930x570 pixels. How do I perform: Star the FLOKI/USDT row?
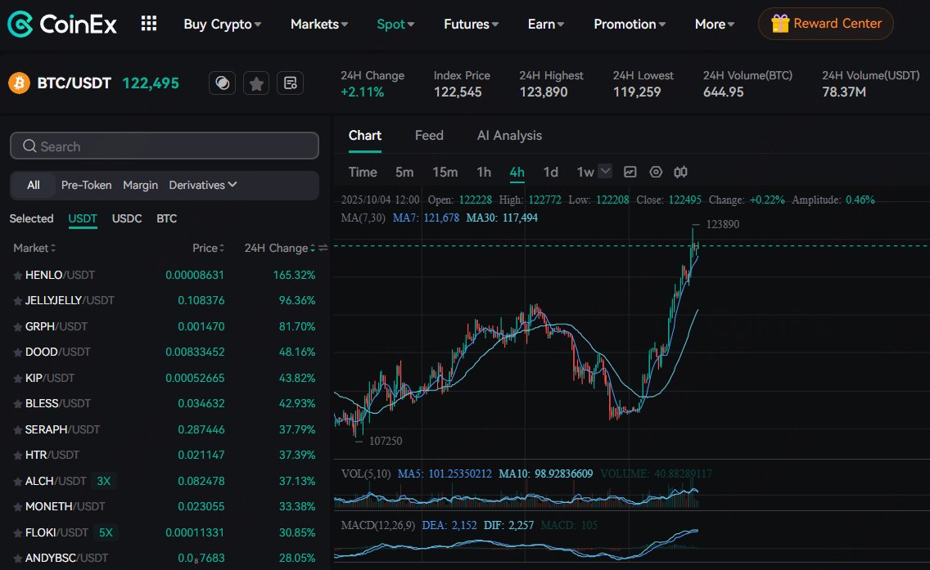18,533
